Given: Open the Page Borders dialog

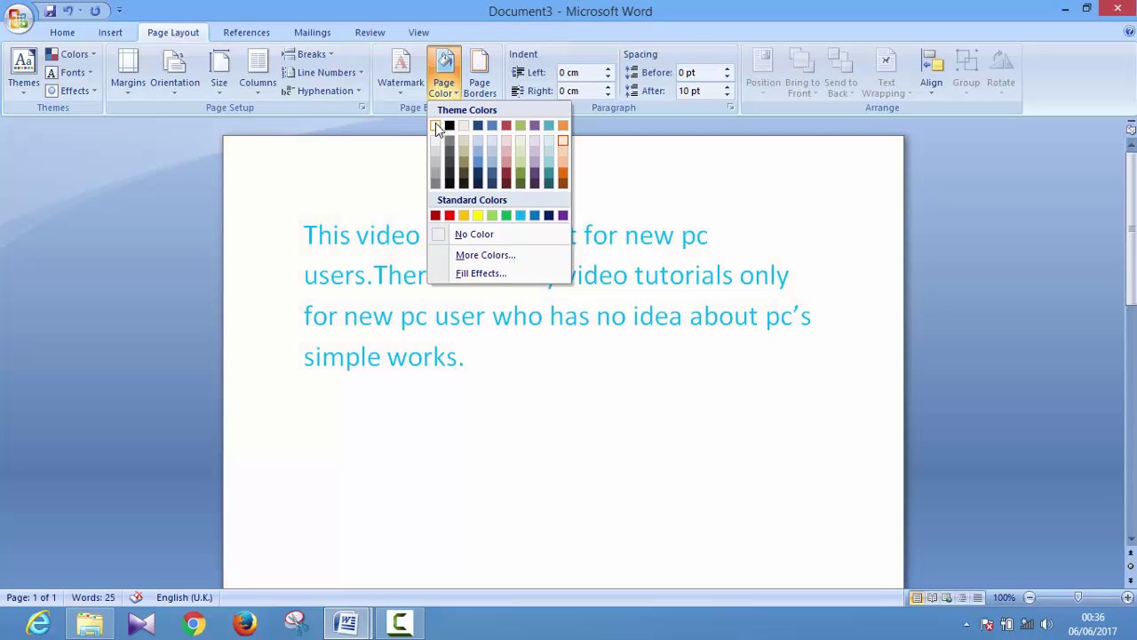Looking at the screenshot, I should [480, 73].
